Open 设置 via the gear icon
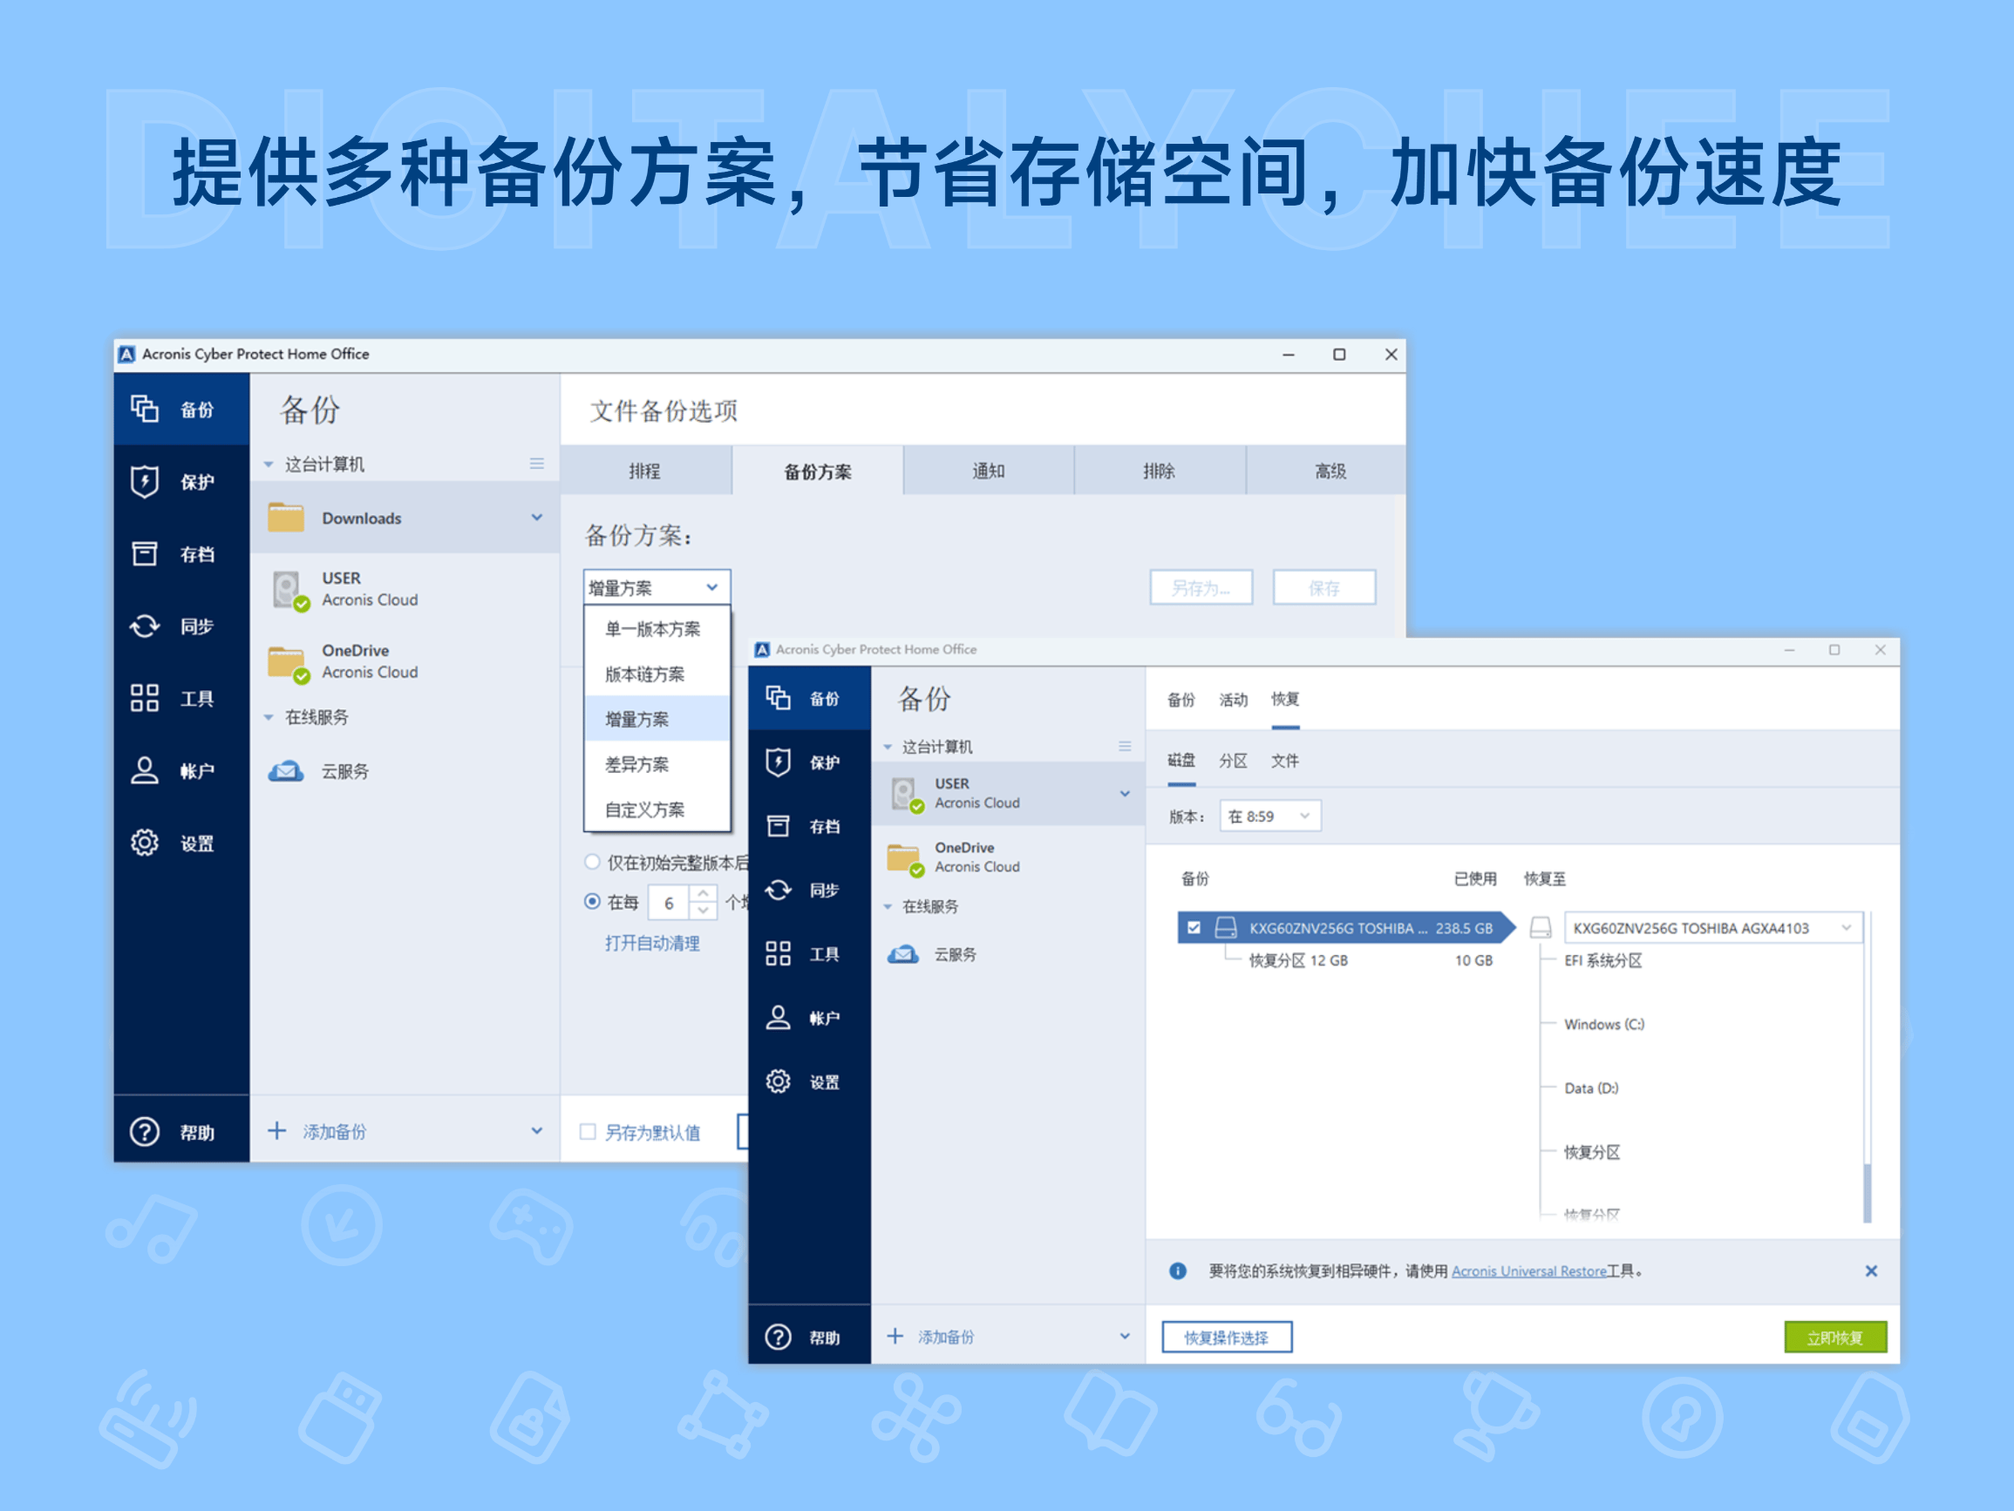 click(146, 843)
